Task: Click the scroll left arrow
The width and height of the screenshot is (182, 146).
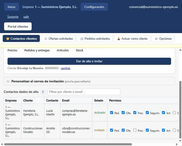Action: [x=2, y=144]
